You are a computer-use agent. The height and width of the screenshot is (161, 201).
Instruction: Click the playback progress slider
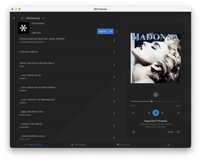[155, 101]
